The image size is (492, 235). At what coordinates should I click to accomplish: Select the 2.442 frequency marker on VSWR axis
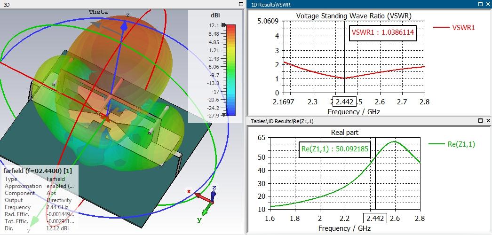pyautogui.click(x=344, y=102)
